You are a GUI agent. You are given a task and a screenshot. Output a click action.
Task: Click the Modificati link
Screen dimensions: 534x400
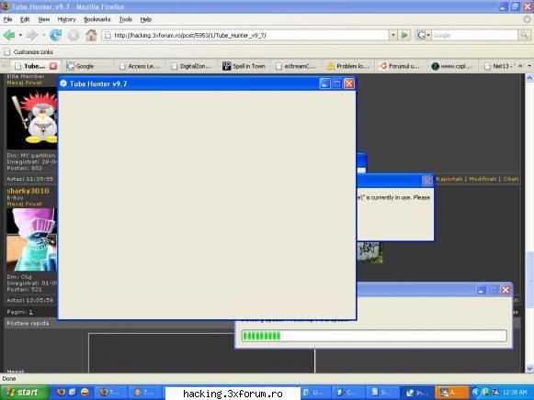click(x=483, y=179)
